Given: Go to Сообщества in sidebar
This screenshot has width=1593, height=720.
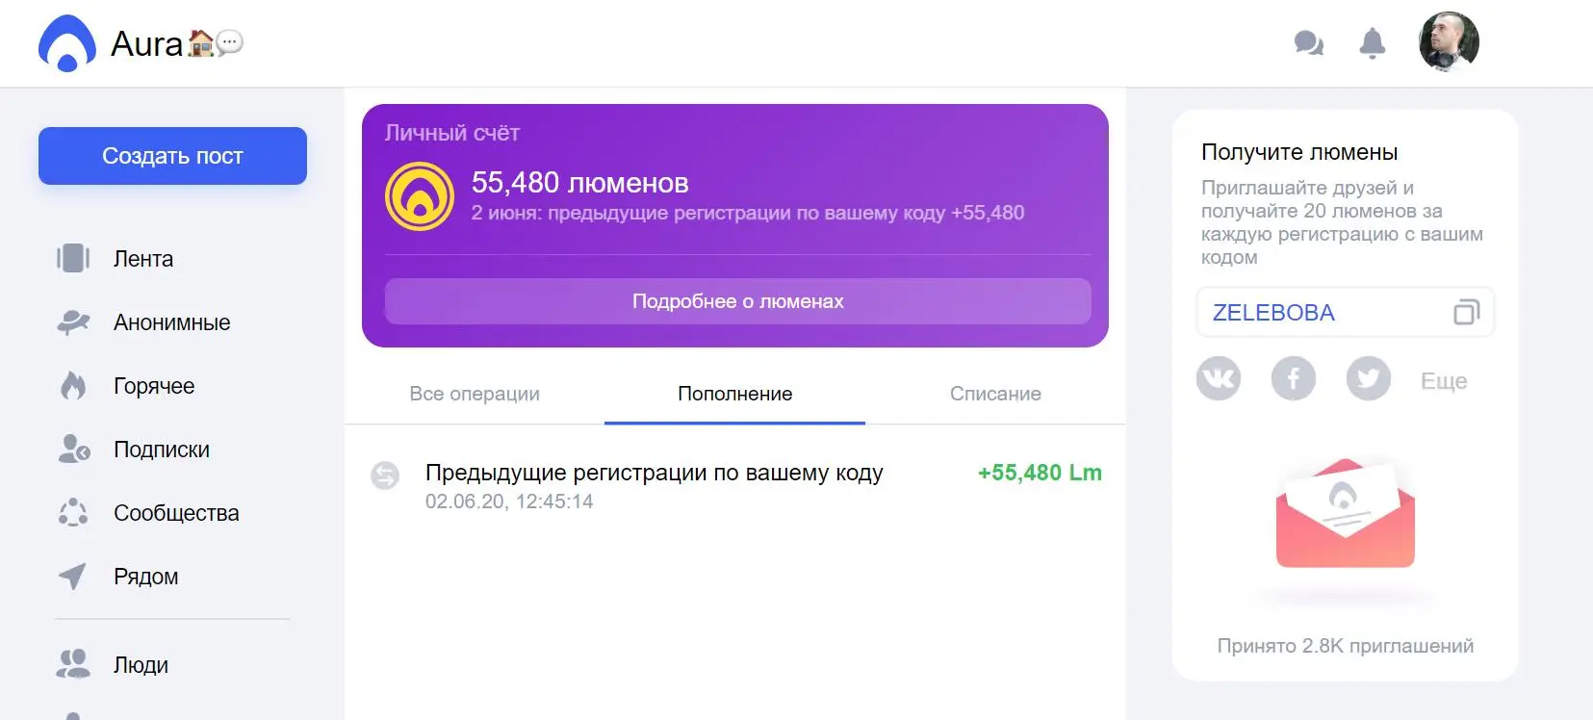Looking at the screenshot, I should point(176,513).
